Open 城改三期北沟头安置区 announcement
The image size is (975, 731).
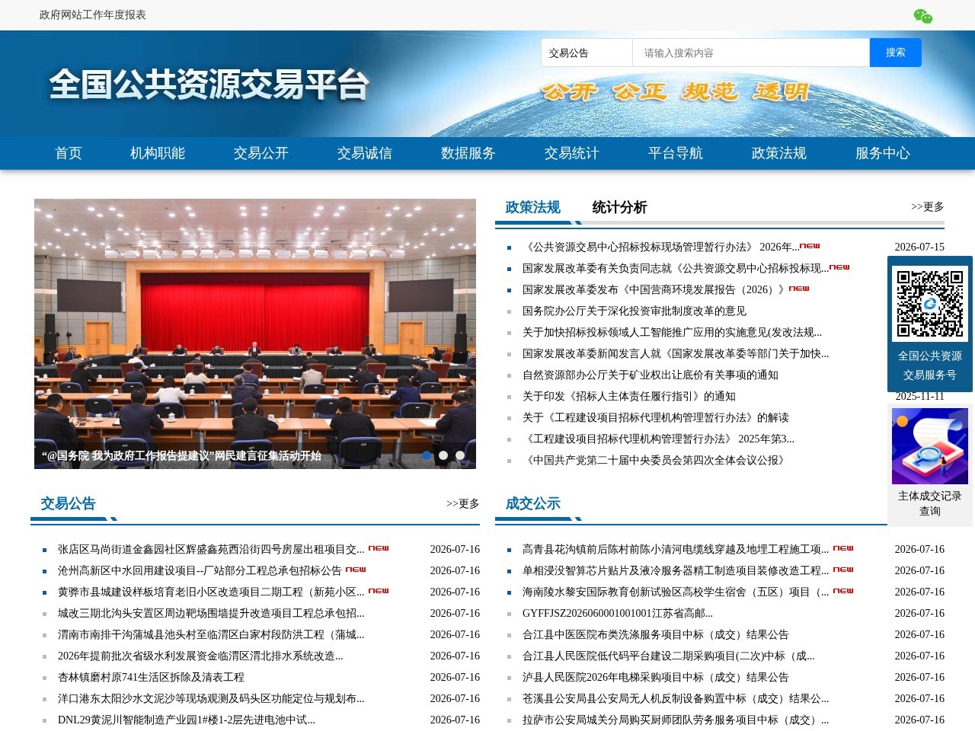pyautogui.click(x=211, y=613)
